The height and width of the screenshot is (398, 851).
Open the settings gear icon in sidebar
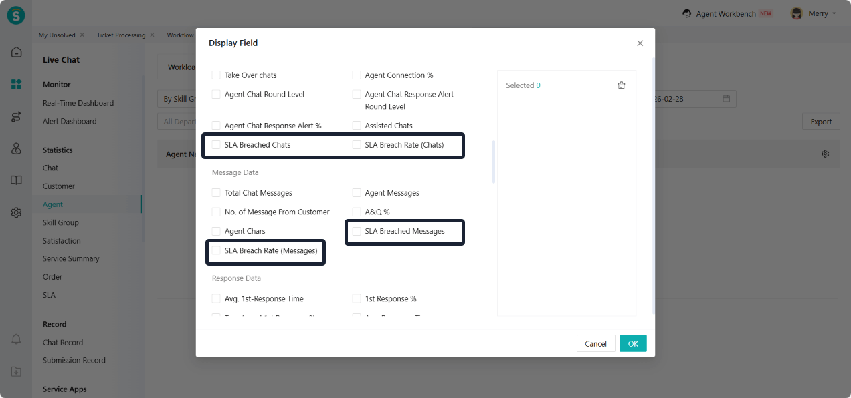point(16,212)
